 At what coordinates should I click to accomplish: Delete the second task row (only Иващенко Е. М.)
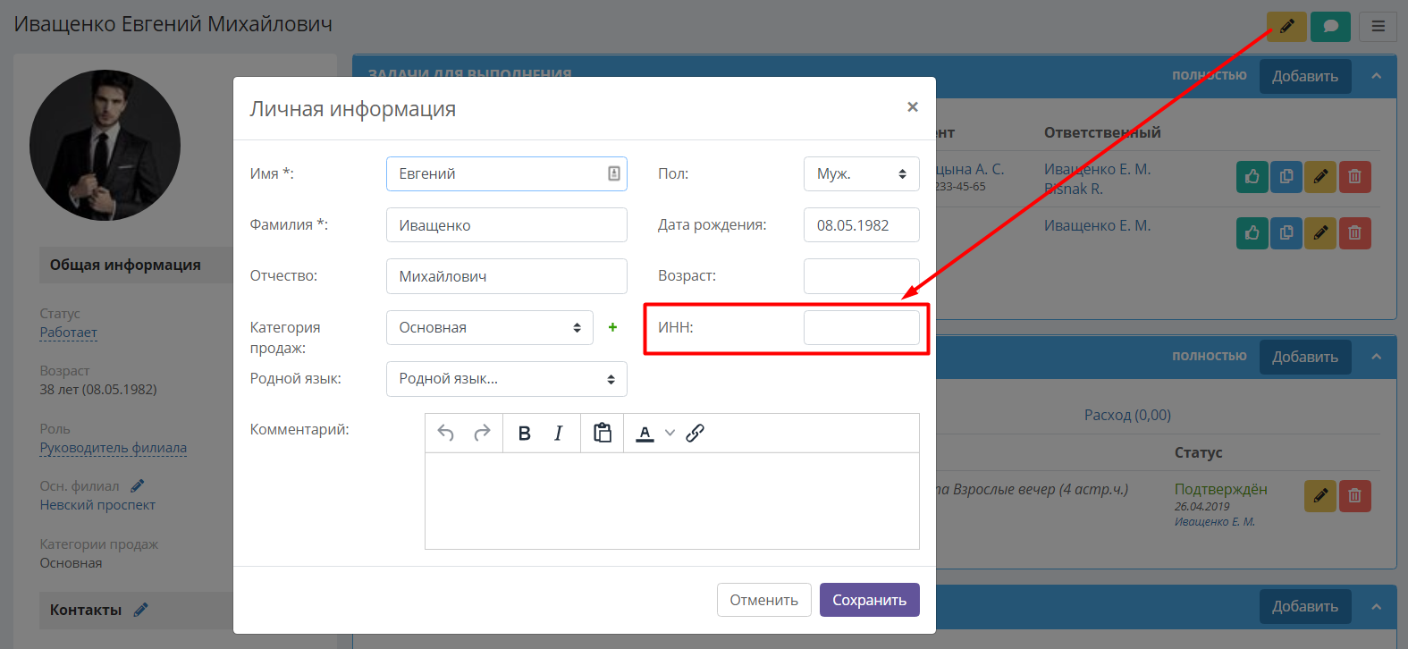tap(1354, 233)
